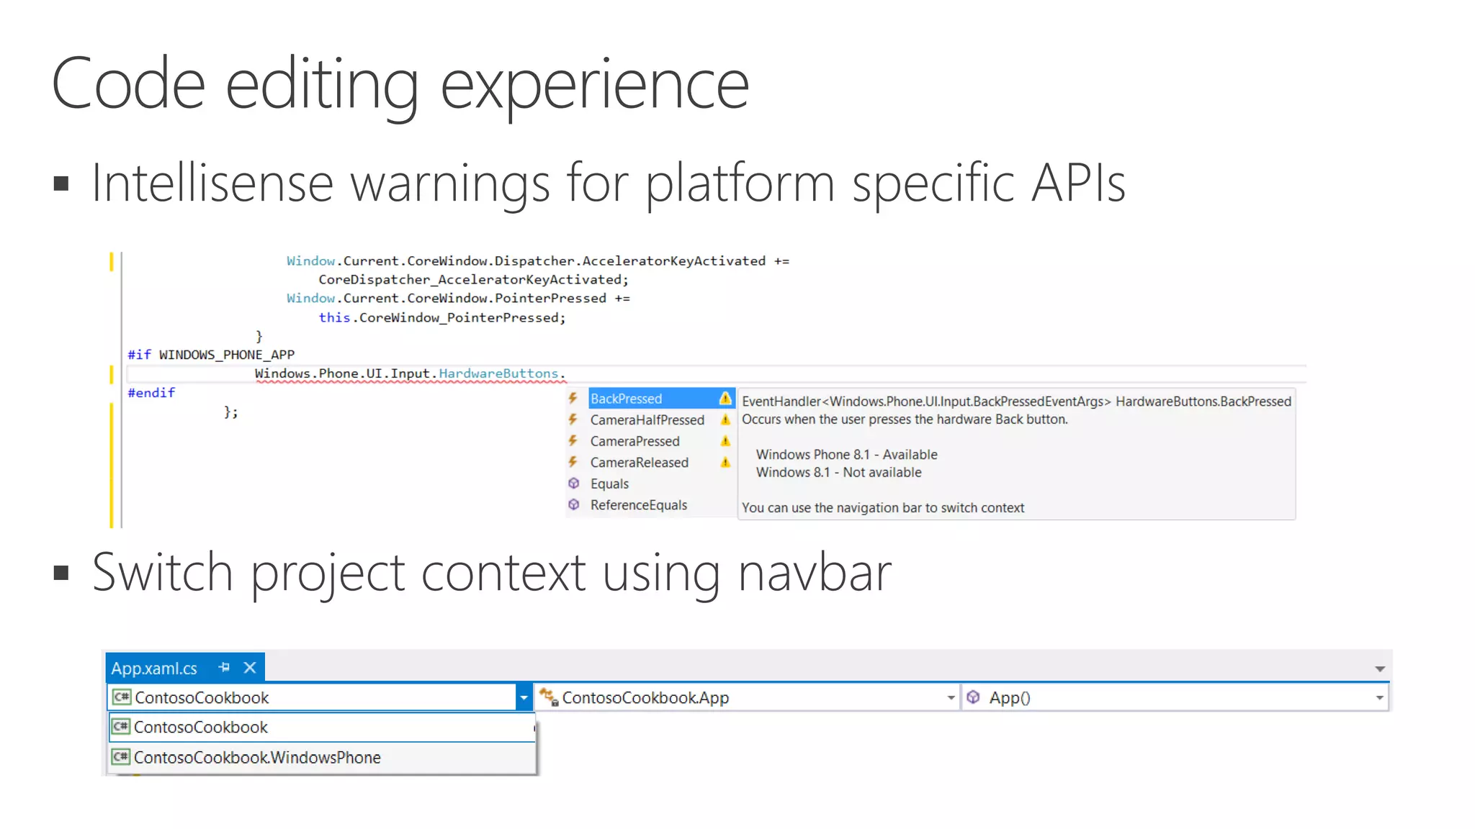This screenshot has height=829, width=1475.
Task: Select the BackPressed completion item
Action: [626, 399]
